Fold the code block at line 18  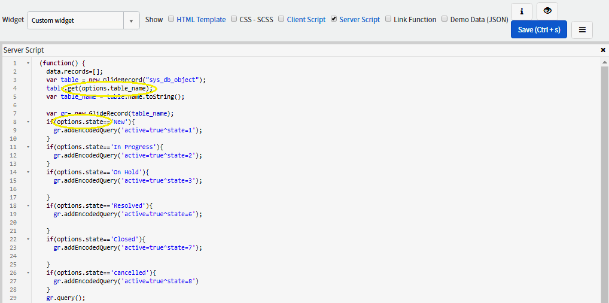pyautogui.click(x=28, y=205)
